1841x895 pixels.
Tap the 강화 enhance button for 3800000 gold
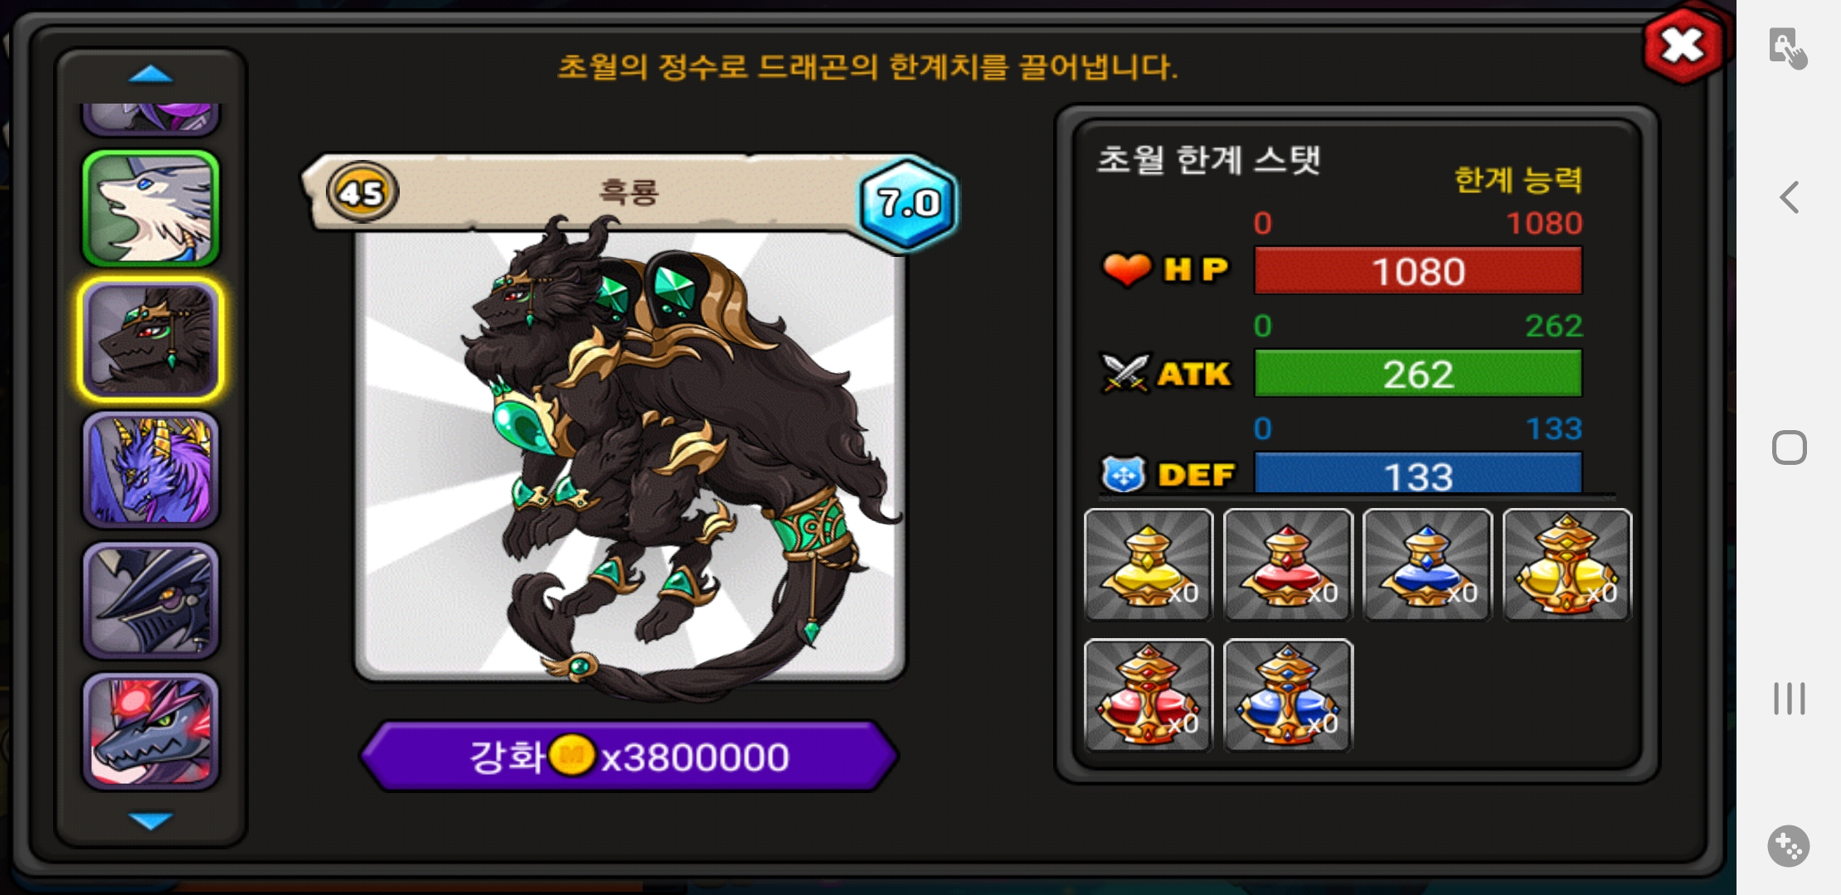[629, 756]
